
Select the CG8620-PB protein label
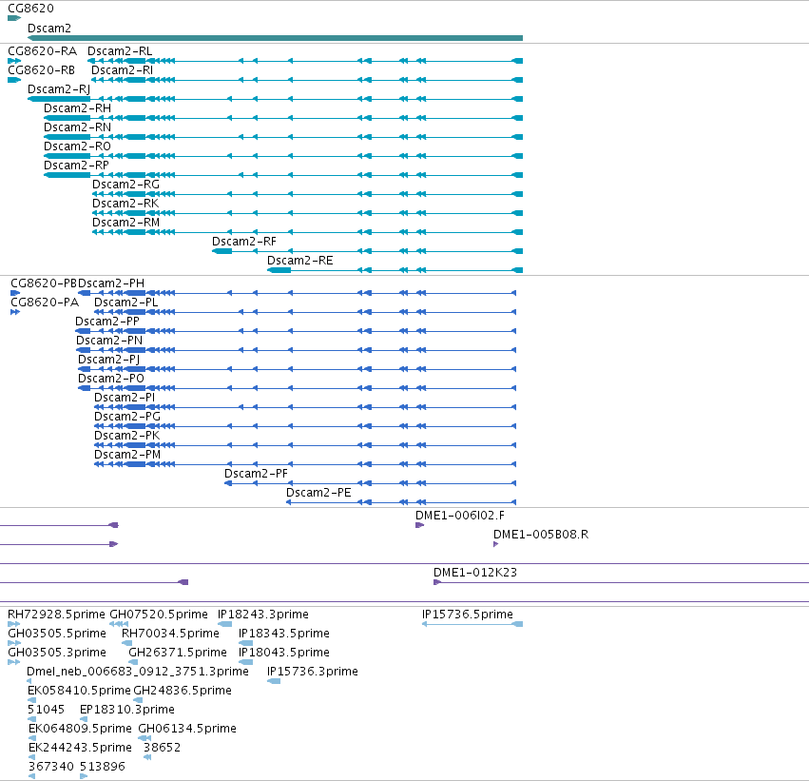point(44,283)
